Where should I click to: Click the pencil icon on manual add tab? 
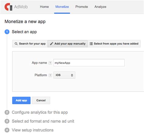pos(51,44)
